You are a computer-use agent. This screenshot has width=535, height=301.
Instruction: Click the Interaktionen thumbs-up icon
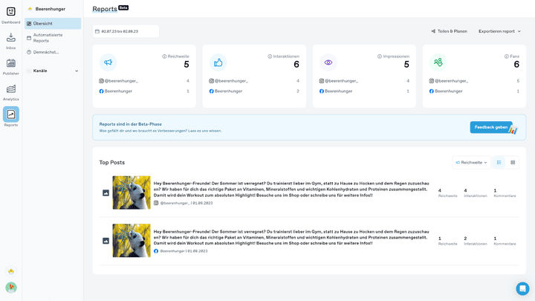pos(218,62)
